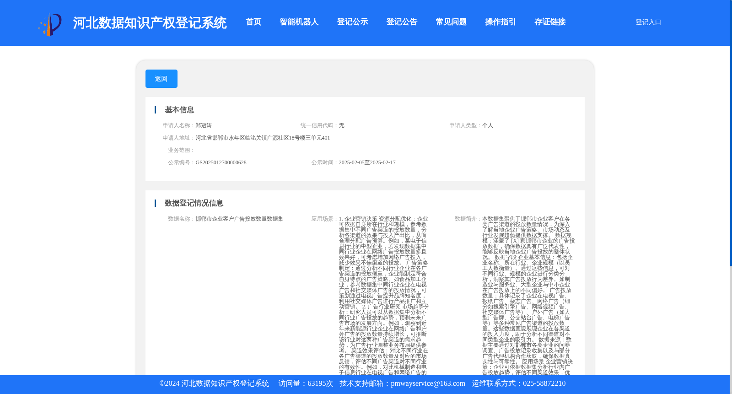This screenshot has width=732, height=394.
Task: Click the 基本信息 section heading
Action: (x=179, y=110)
